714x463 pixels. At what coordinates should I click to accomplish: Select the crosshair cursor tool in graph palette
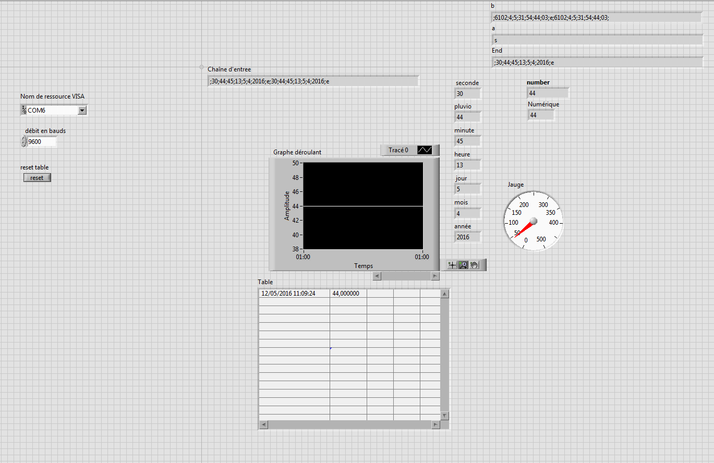pyautogui.click(x=452, y=265)
